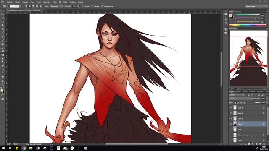Toggle lock transparent pixels button
269x151 pixels.
click(235, 102)
